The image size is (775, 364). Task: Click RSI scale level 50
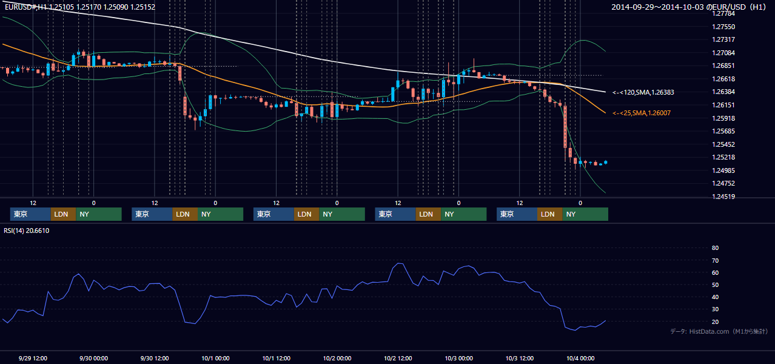pyautogui.click(x=715, y=285)
